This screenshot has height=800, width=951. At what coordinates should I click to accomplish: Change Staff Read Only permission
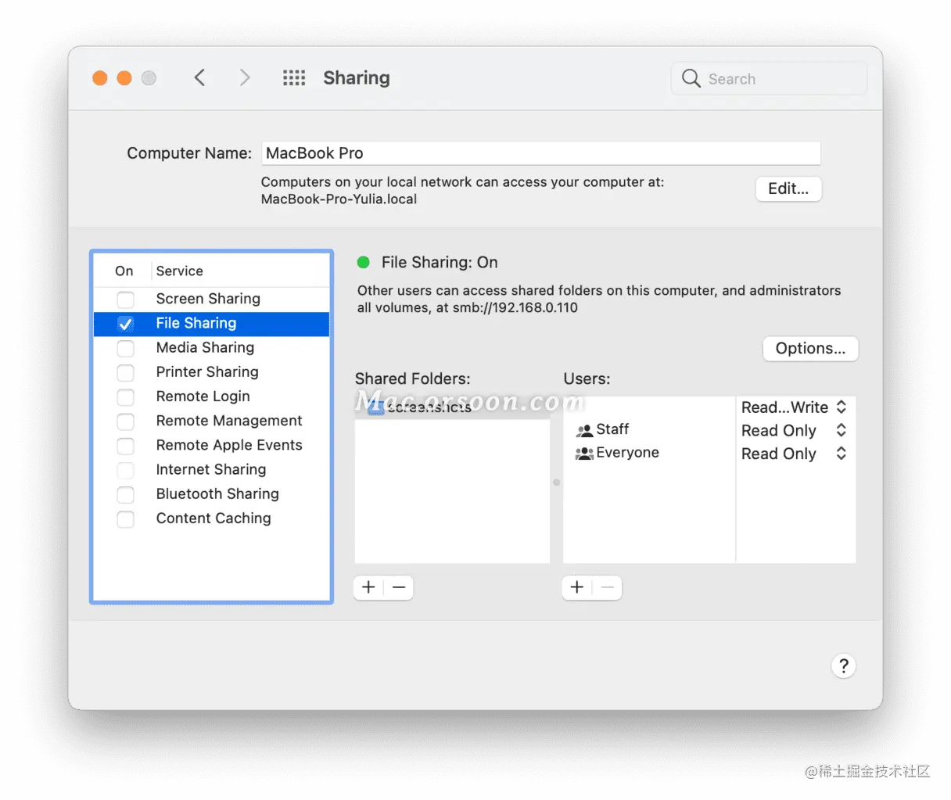tap(795, 430)
